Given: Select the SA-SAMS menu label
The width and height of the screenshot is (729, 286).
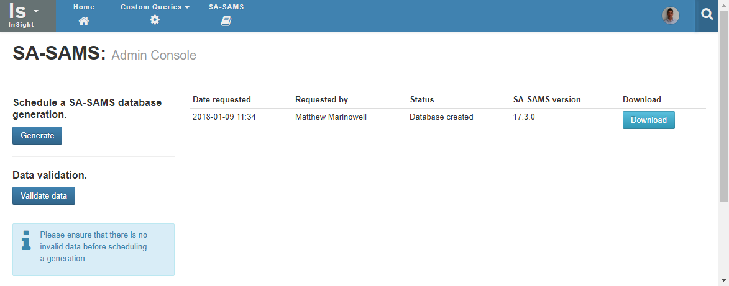Looking at the screenshot, I should coord(226,7).
